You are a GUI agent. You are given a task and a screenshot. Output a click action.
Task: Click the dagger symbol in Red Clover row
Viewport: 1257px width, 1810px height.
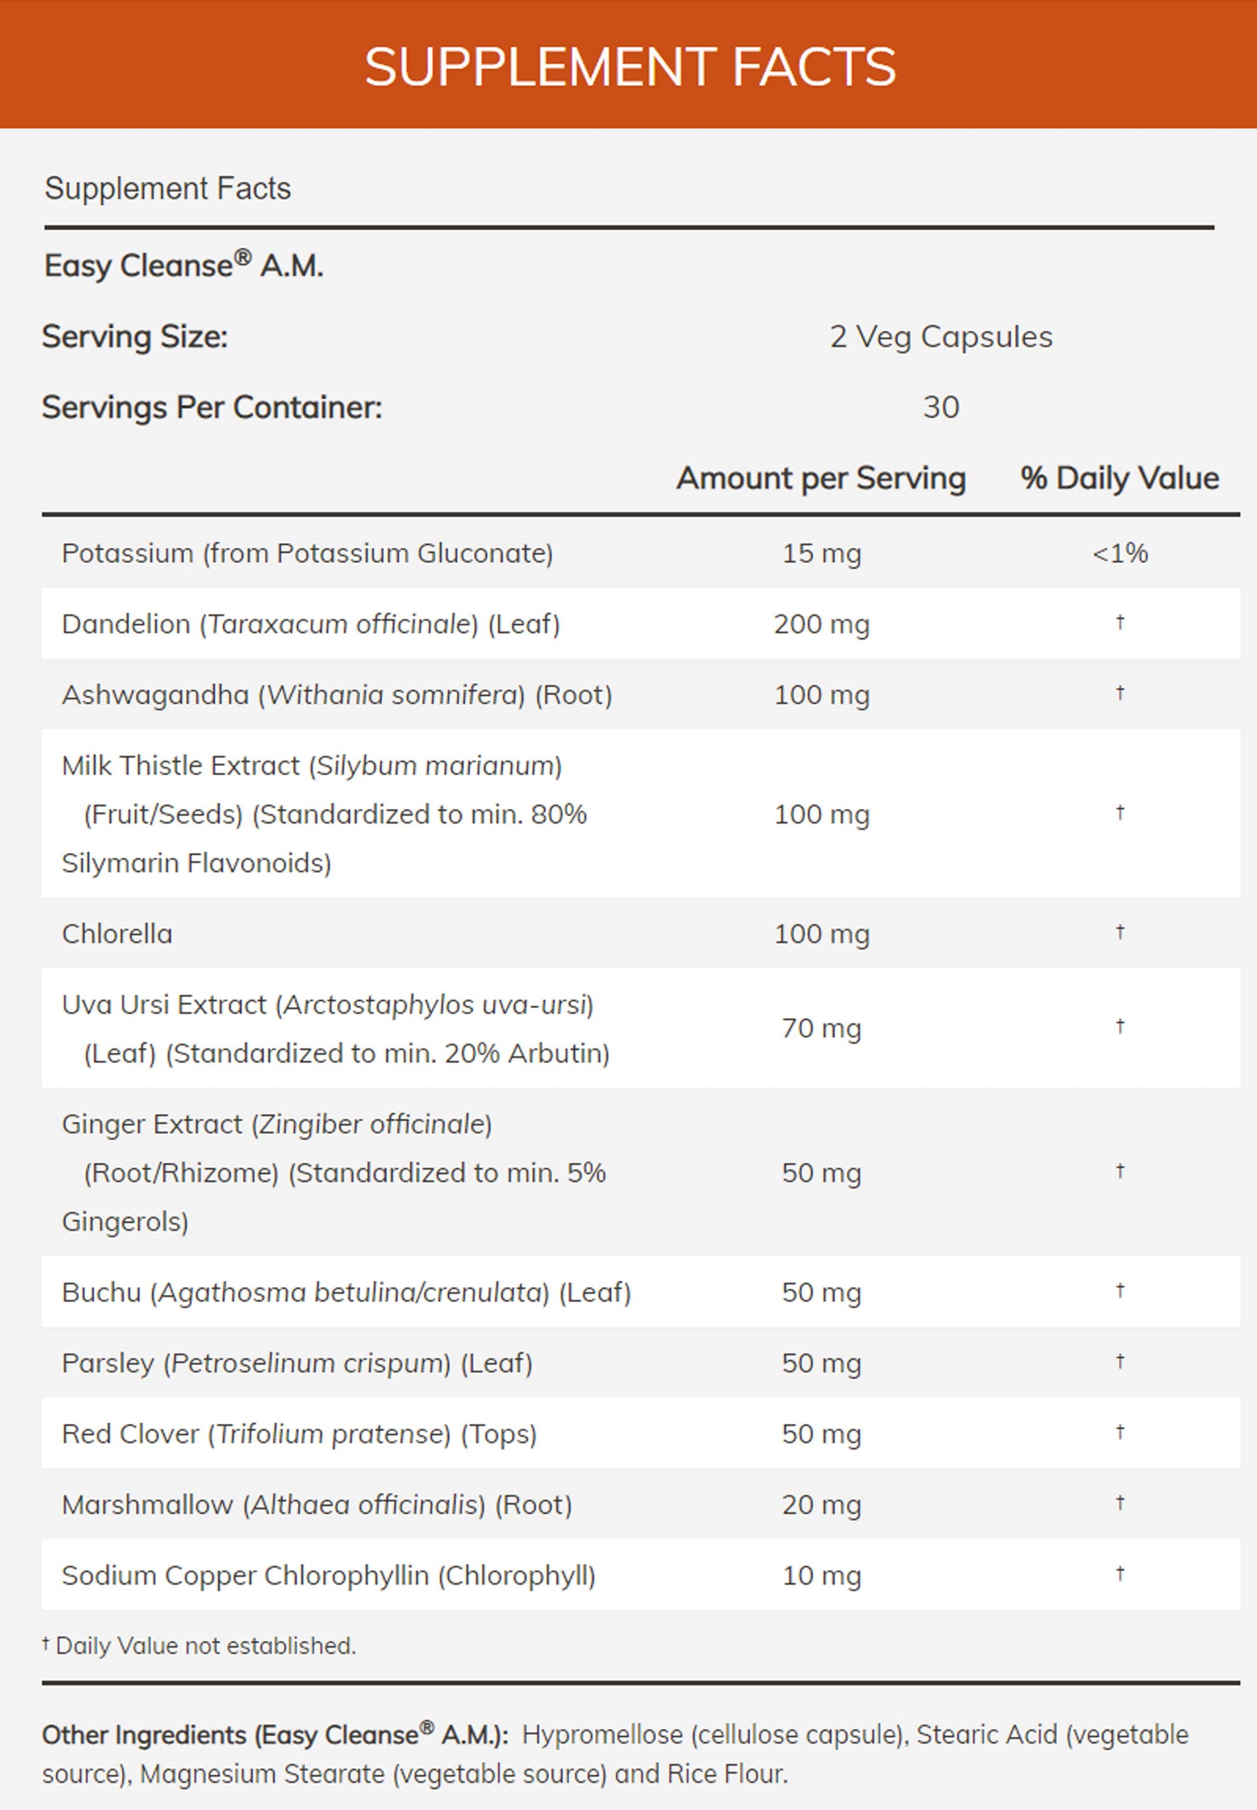pos(1119,1433)
